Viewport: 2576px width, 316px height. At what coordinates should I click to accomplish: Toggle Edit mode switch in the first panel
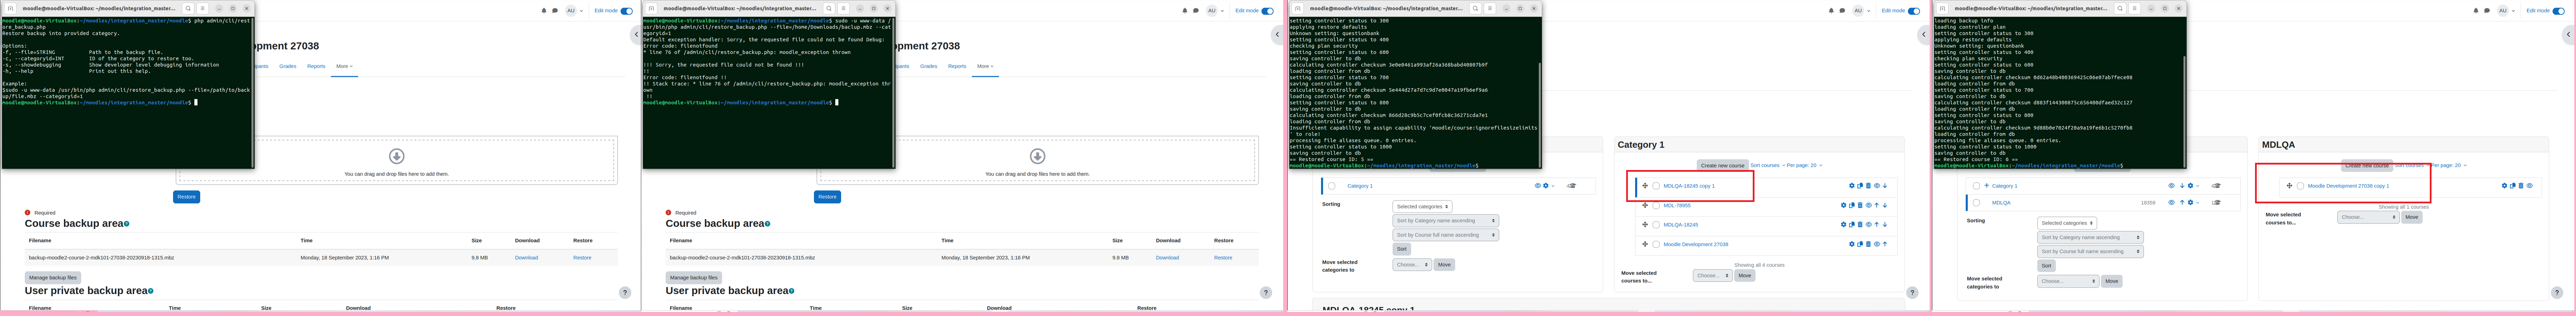pyautogui.click(x=627, y=11)
